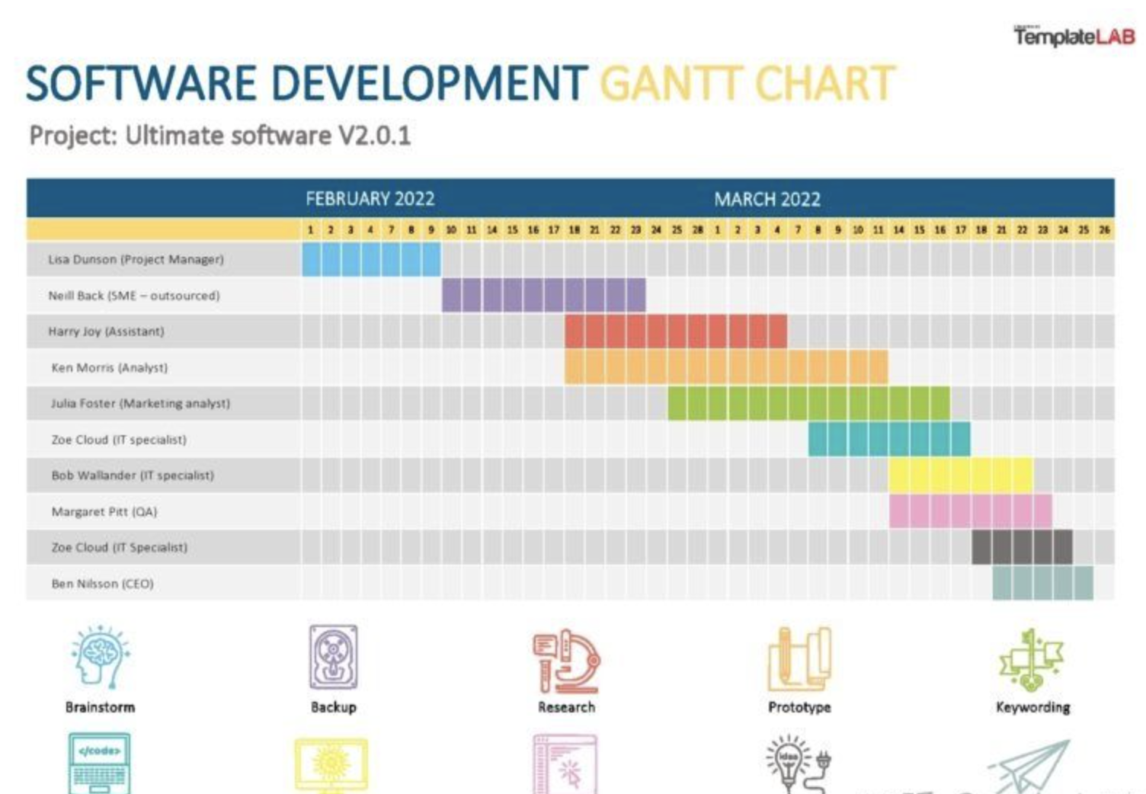This screenshot has height=794, width=1146.
Task: Select the 'Ben Nilsson (CEO)' row name
Action: [102, 584]
